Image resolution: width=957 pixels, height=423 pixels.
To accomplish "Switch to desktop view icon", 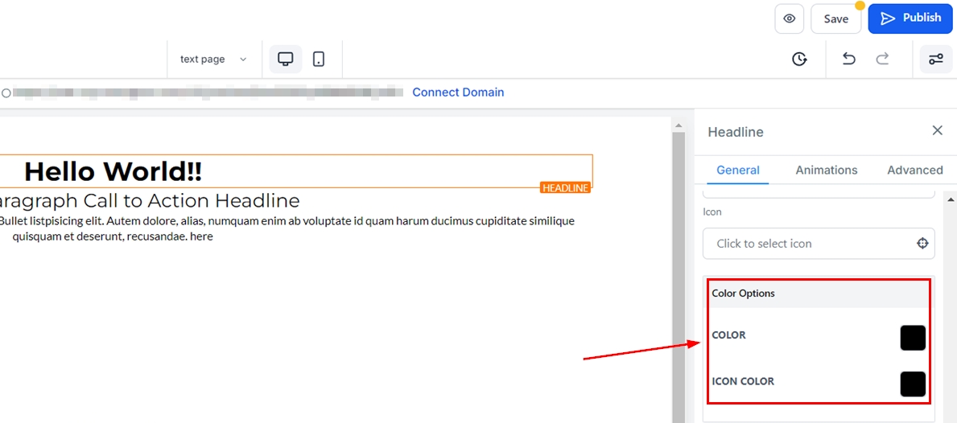I will pyautogui.click(x=285, y=59).
